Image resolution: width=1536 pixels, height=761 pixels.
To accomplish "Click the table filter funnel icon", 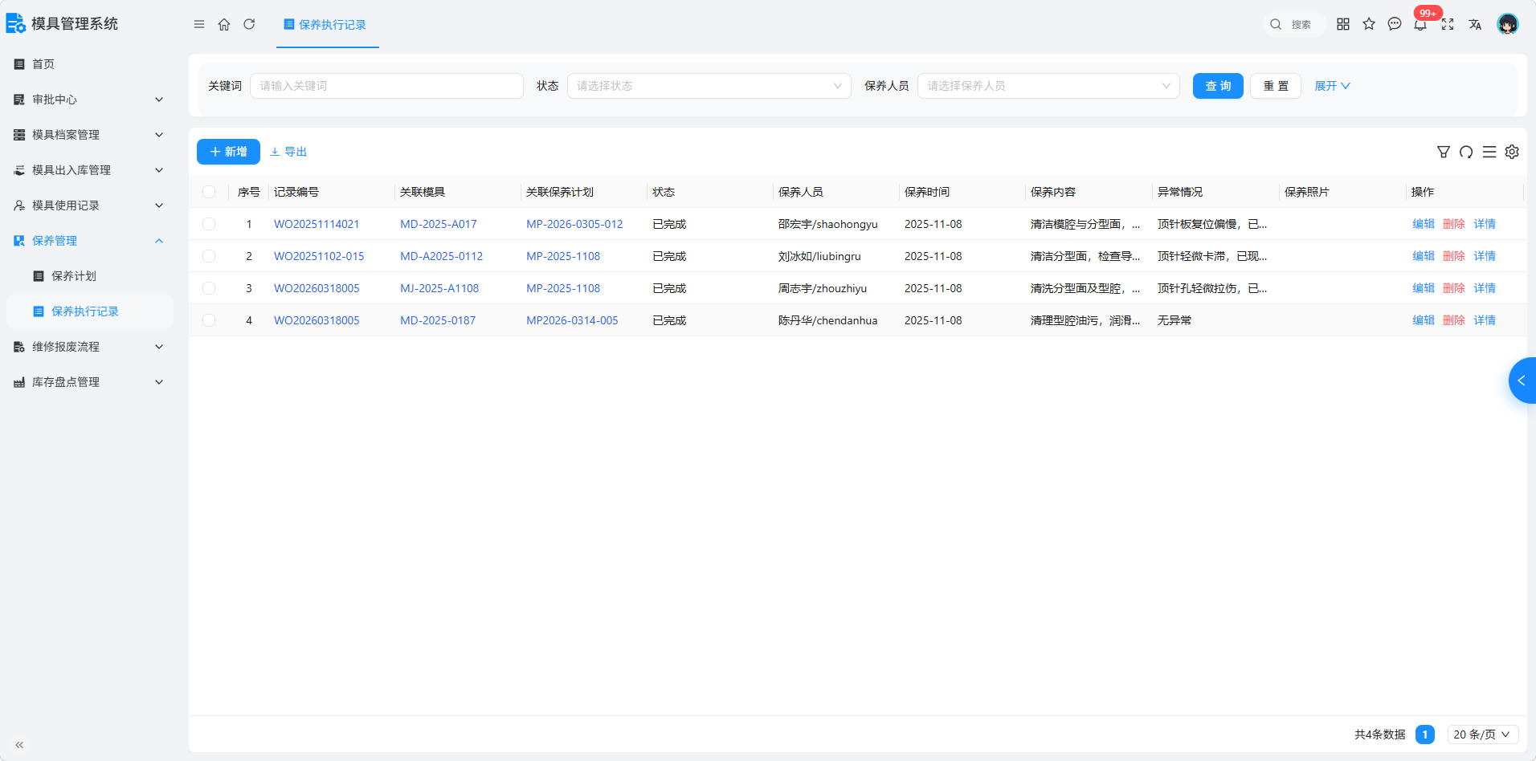I will [x=1444, y=152].
